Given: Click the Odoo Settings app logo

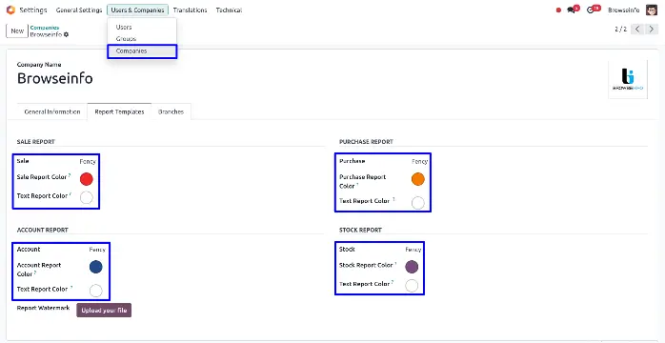Looking at the screenshot, I should coord(10,10).
